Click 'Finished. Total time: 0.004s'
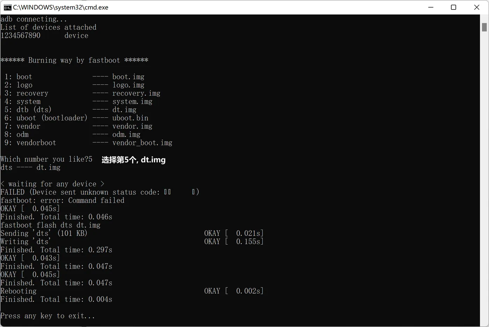Viewport: 489px width, 327px height. 56,299
